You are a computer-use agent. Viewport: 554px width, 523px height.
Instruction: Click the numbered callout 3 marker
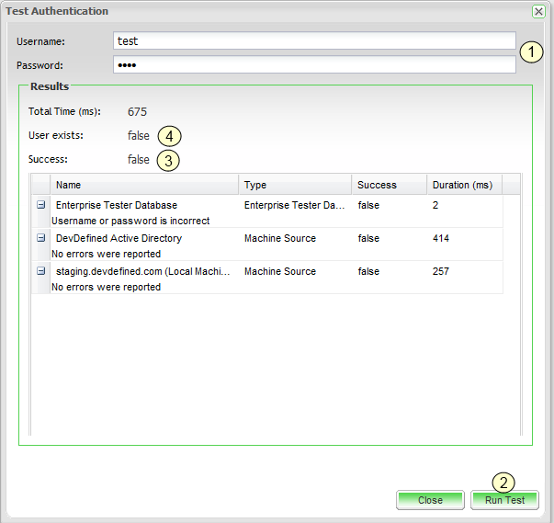pyautogui.click(x=168, y=160)
